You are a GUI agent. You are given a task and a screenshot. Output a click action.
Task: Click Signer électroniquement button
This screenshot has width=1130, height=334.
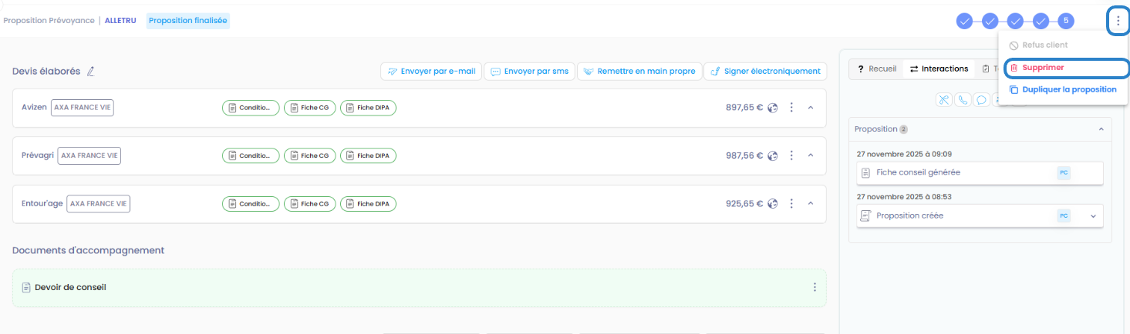(x=765, y=71)
